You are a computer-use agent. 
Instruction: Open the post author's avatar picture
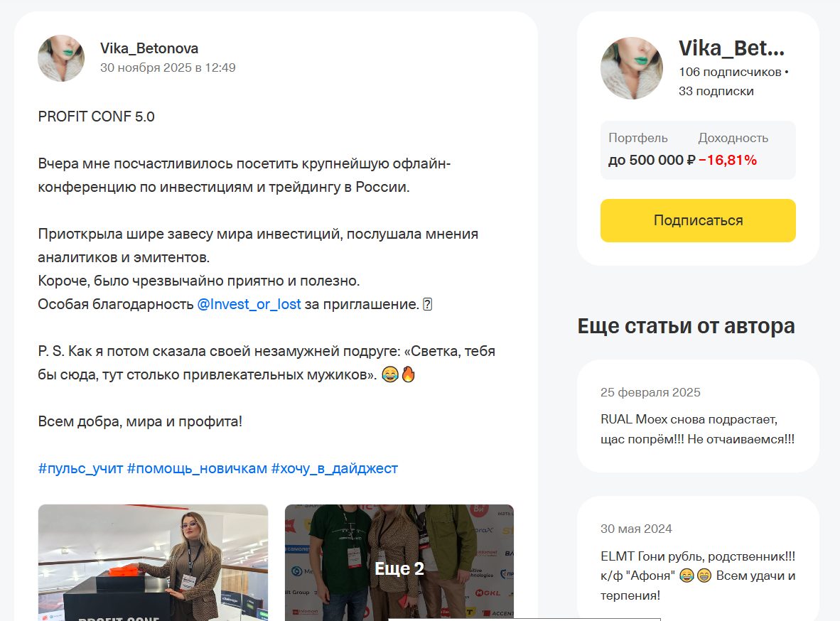[x=61, y=58]
